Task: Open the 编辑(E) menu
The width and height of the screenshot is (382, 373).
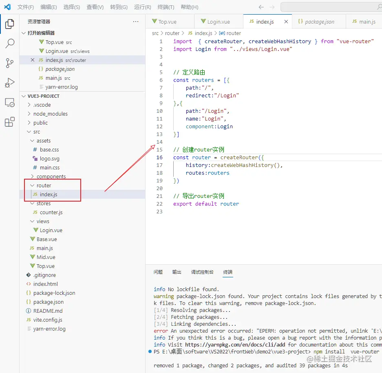Action: tap(49, 7)
